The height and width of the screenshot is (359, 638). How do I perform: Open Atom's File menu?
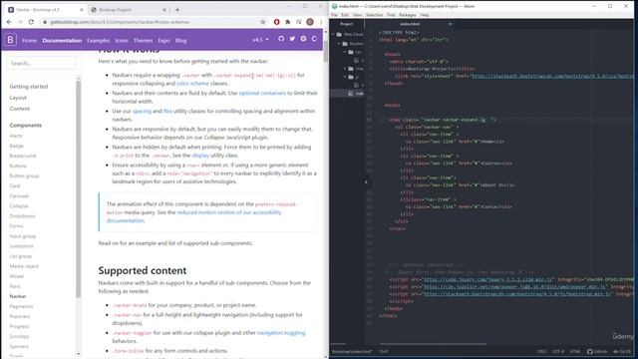click(x=334, y=15)
